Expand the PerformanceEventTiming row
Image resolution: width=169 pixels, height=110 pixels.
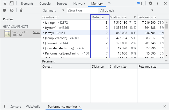43,53
